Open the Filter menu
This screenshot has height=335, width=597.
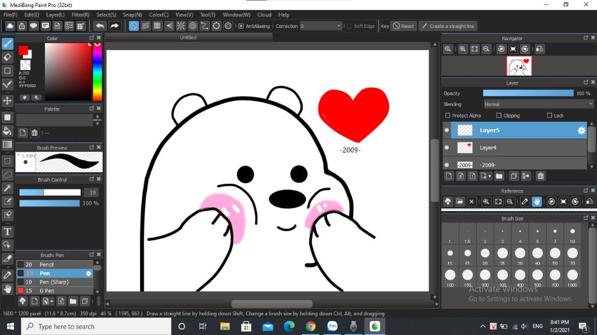coord(80,15)
